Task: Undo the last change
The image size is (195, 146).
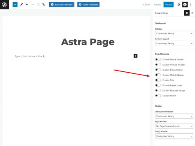Action: click(x=27, y=5)
